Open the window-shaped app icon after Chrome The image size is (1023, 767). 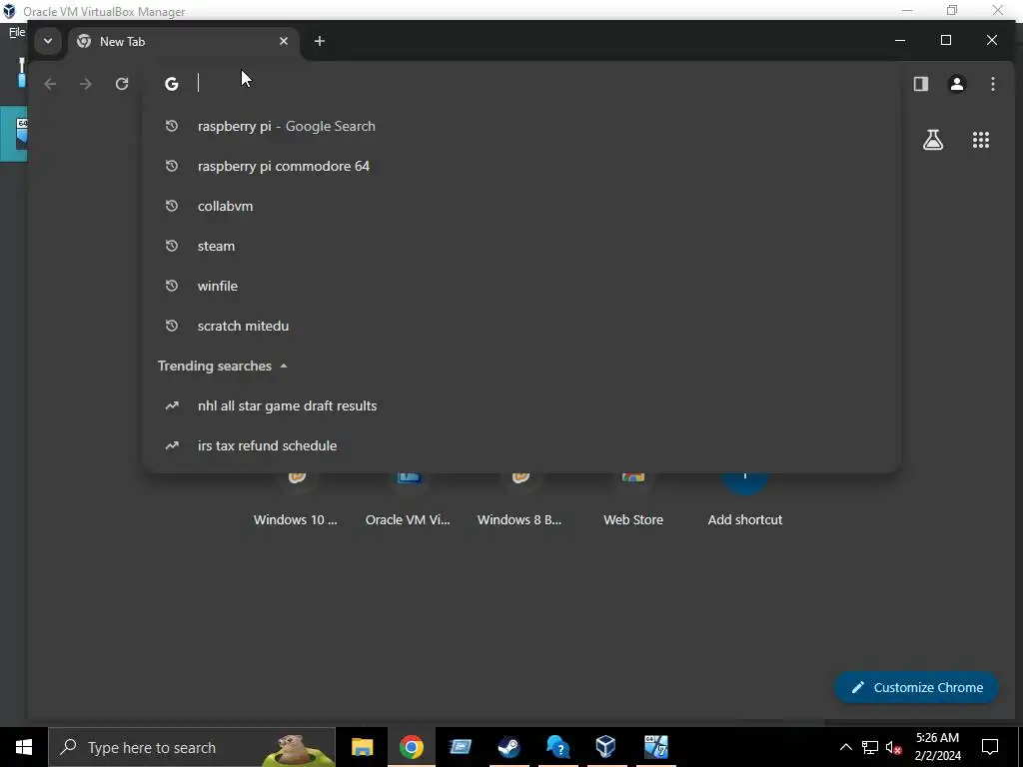pos(460,747)
